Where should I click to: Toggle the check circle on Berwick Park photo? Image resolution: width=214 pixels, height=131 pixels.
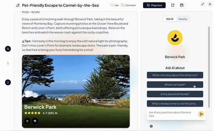[26, 59]
